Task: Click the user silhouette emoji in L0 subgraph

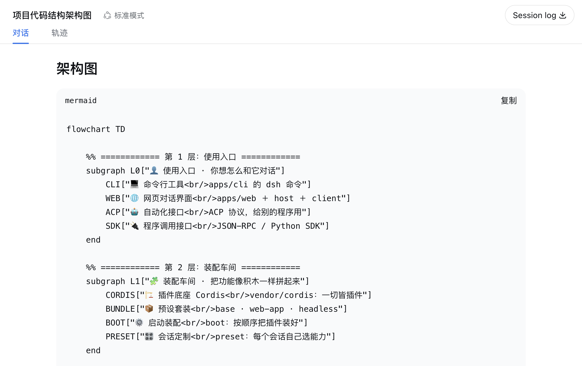Action: 154,170
